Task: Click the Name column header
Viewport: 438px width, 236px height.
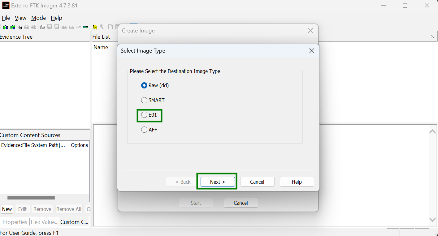Action: pyautogui.click(x=101, y=47)
